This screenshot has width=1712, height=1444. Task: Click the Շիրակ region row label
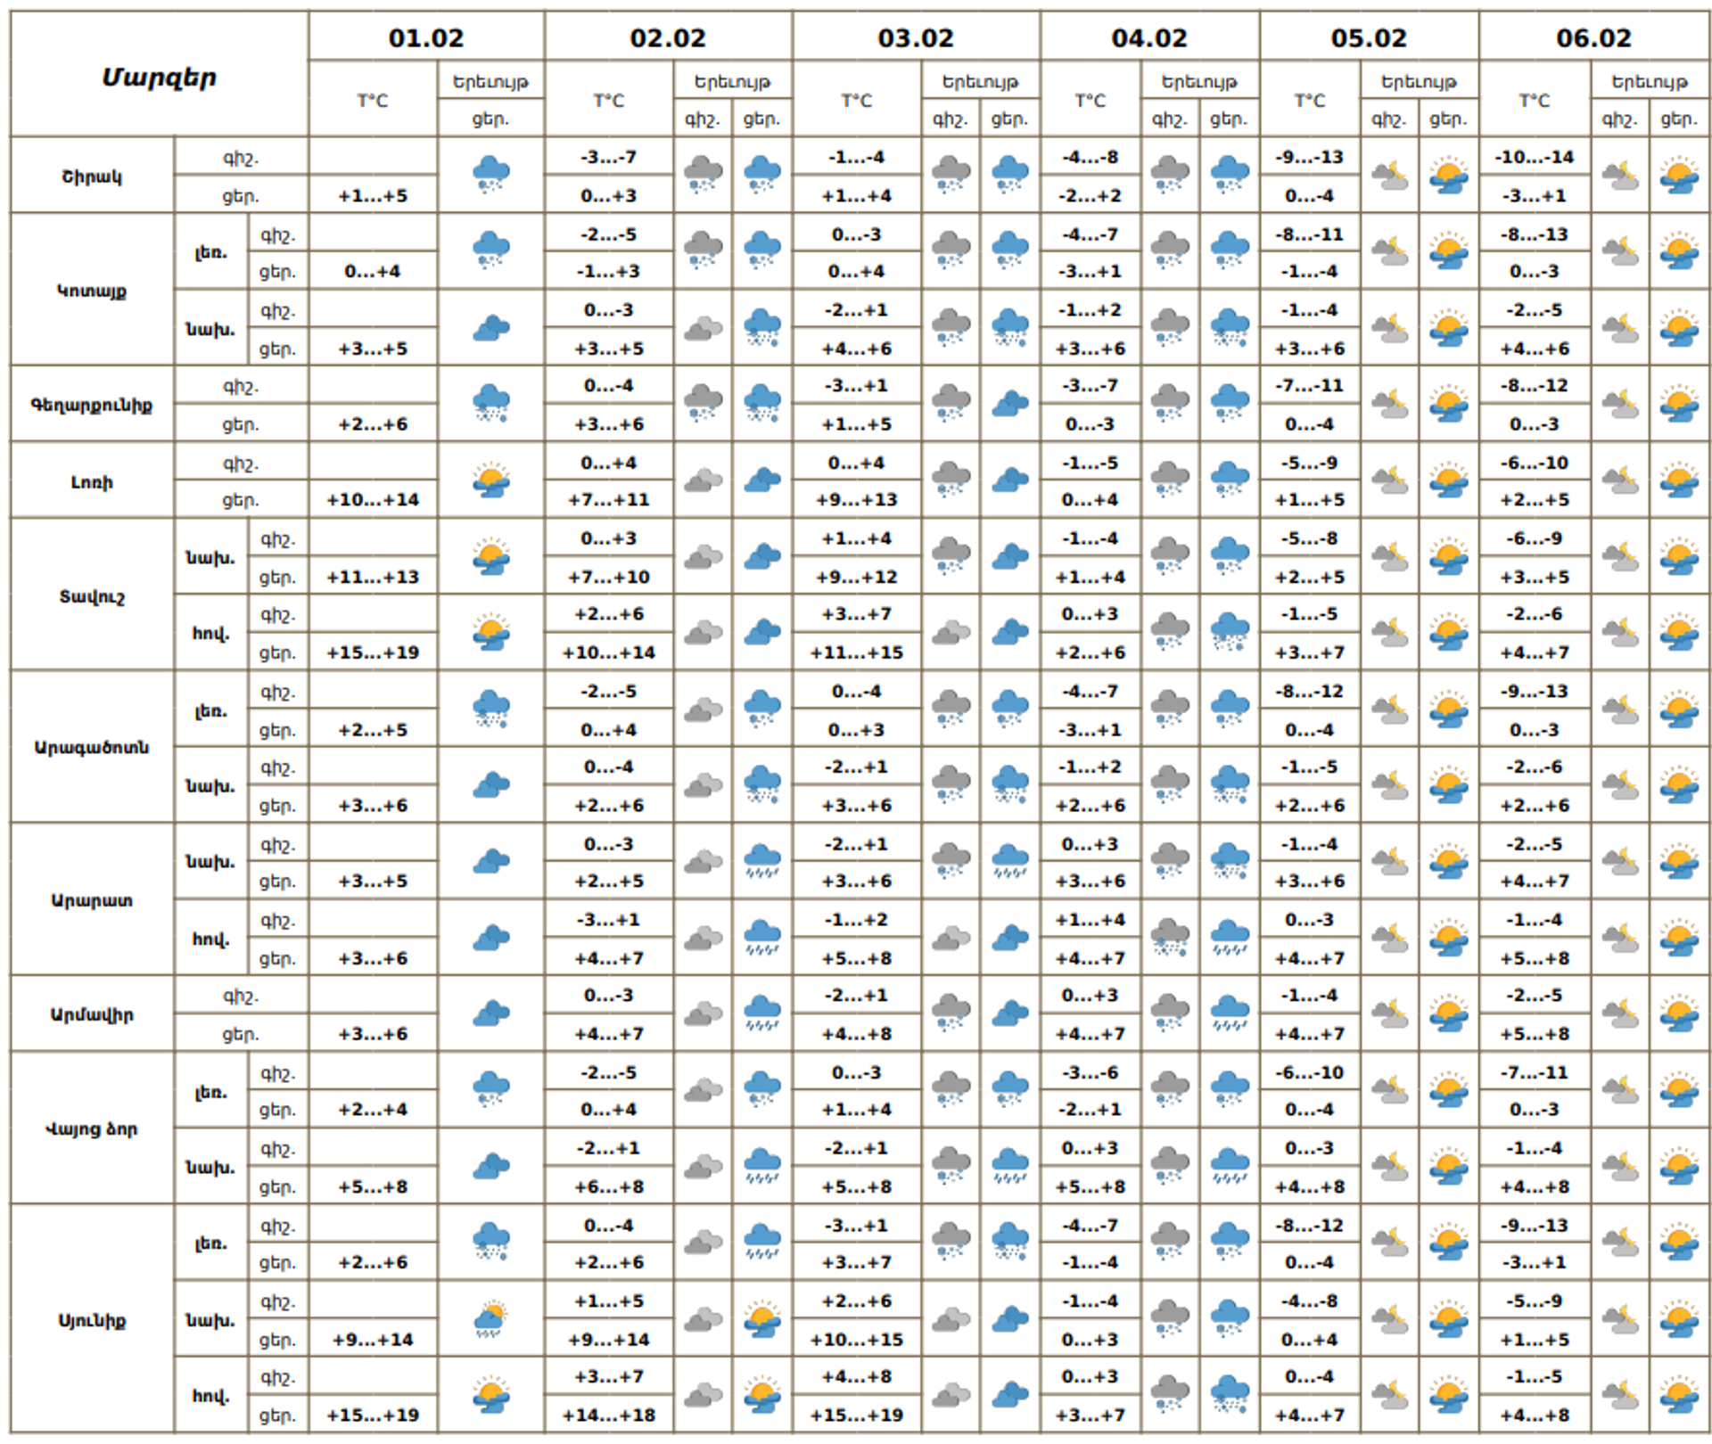point(92,176)
